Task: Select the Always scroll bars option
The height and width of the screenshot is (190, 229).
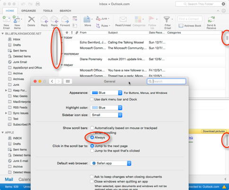Action: [92, 137]
